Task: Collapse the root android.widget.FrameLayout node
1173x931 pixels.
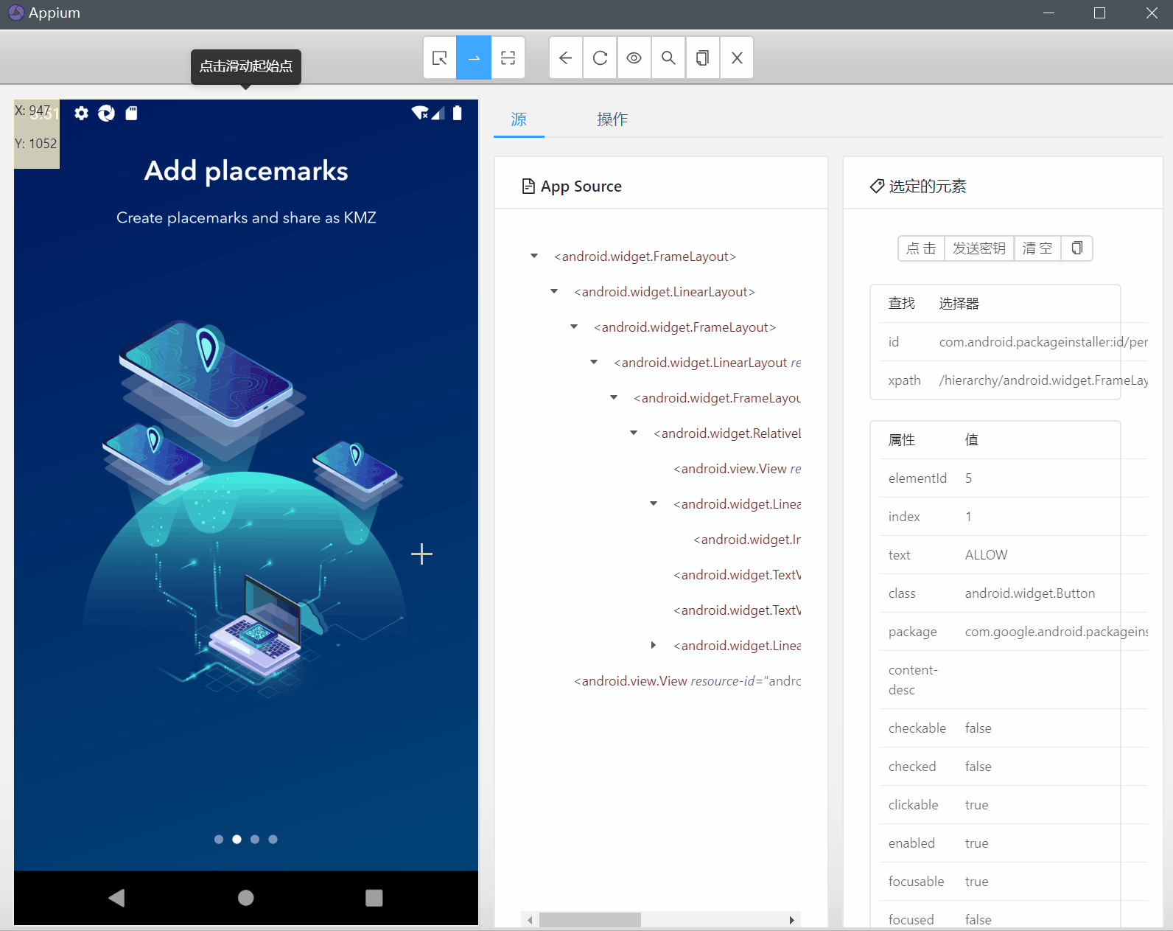Action: [x=534, y=256]
